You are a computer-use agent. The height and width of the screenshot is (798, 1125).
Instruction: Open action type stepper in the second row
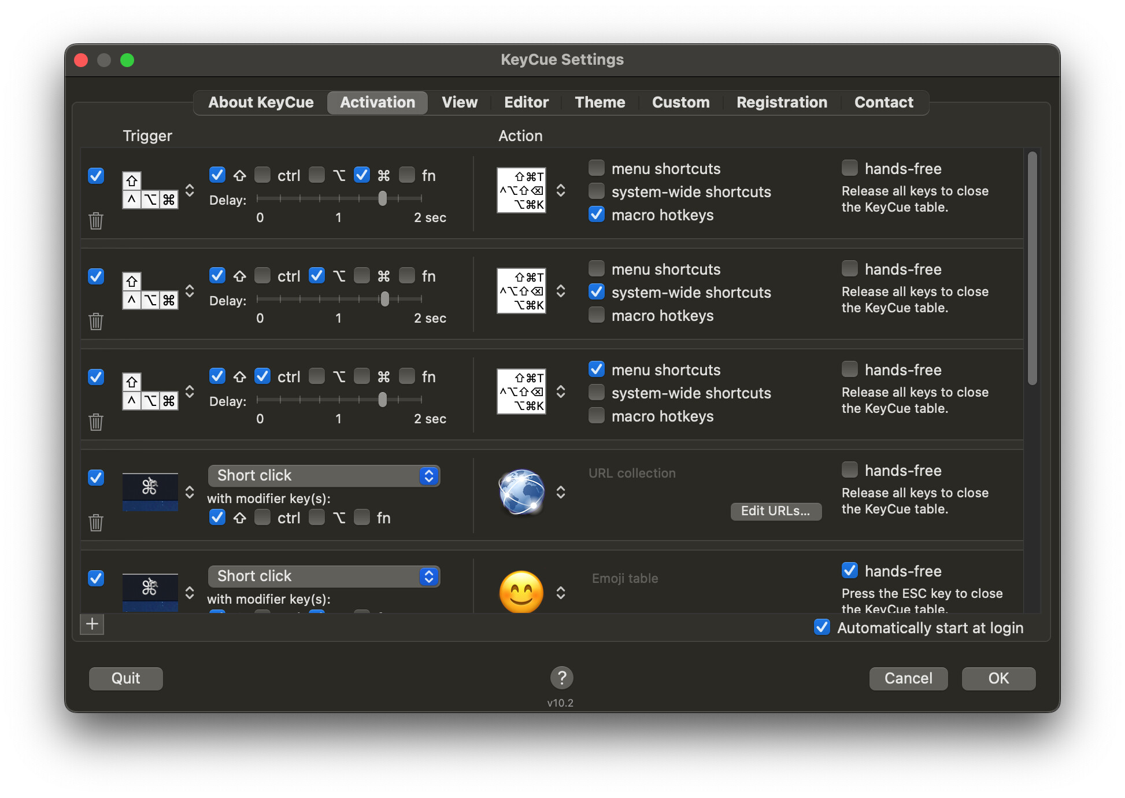561,291
